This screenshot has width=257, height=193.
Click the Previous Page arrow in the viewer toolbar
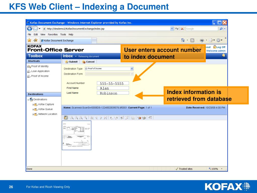[97, 118]
